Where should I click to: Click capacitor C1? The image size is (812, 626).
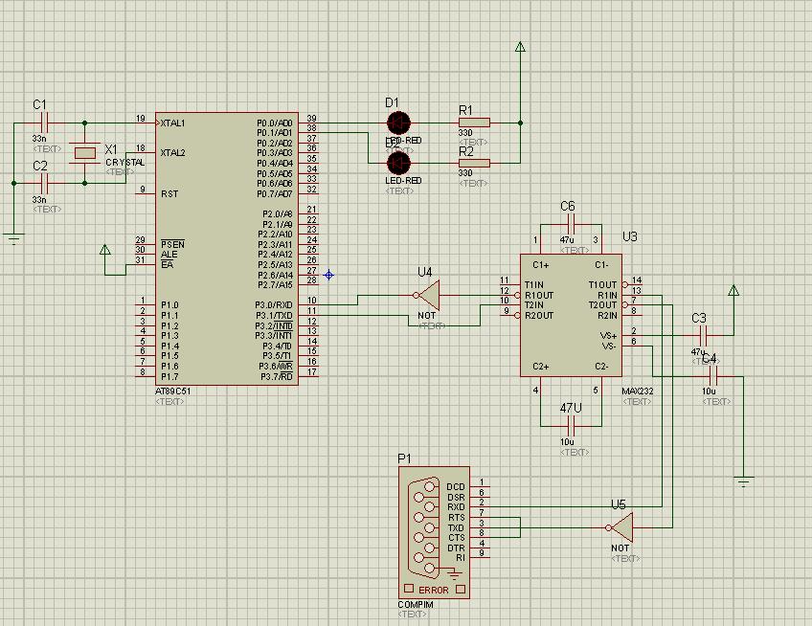(x=43, y=123)
